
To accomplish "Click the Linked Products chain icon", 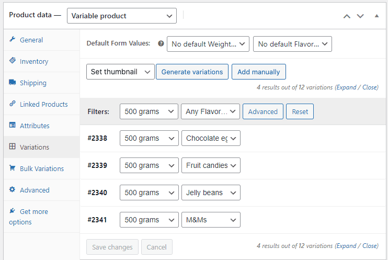I will (13, 104).
